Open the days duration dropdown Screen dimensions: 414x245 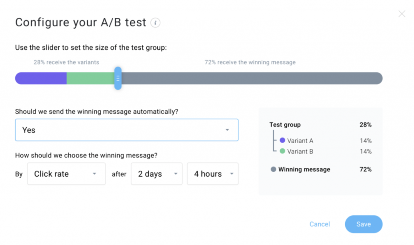pos(156,174)
